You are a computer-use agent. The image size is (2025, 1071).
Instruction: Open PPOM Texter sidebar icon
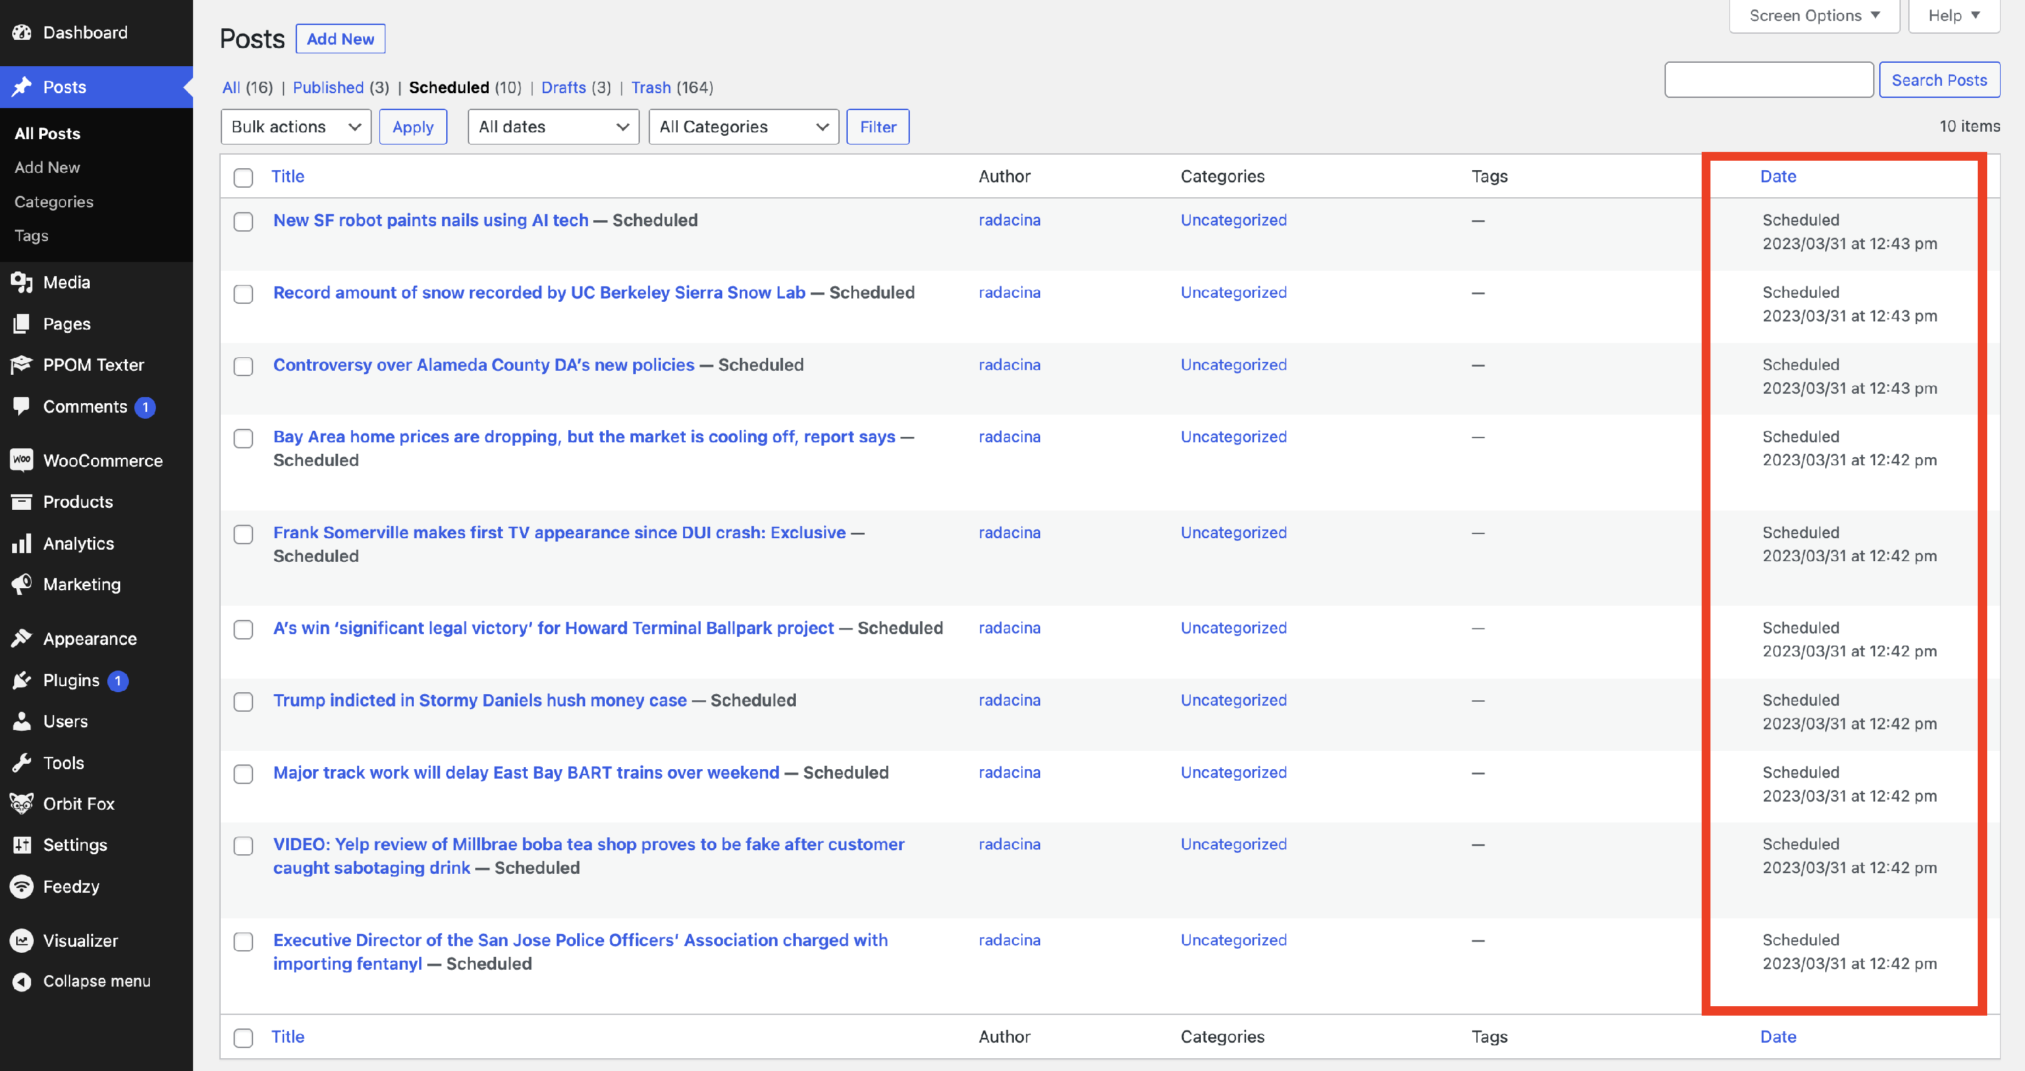point(21,365)
